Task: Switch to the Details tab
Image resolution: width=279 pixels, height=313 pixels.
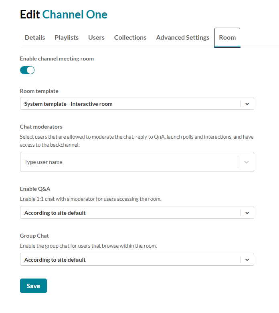Action: pos(35,38)
